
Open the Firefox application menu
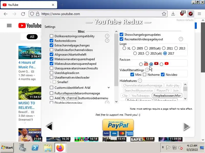click(199, 14)
